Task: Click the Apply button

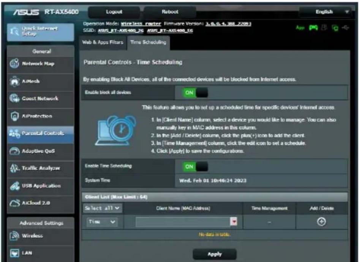Action: click(215, 254)
